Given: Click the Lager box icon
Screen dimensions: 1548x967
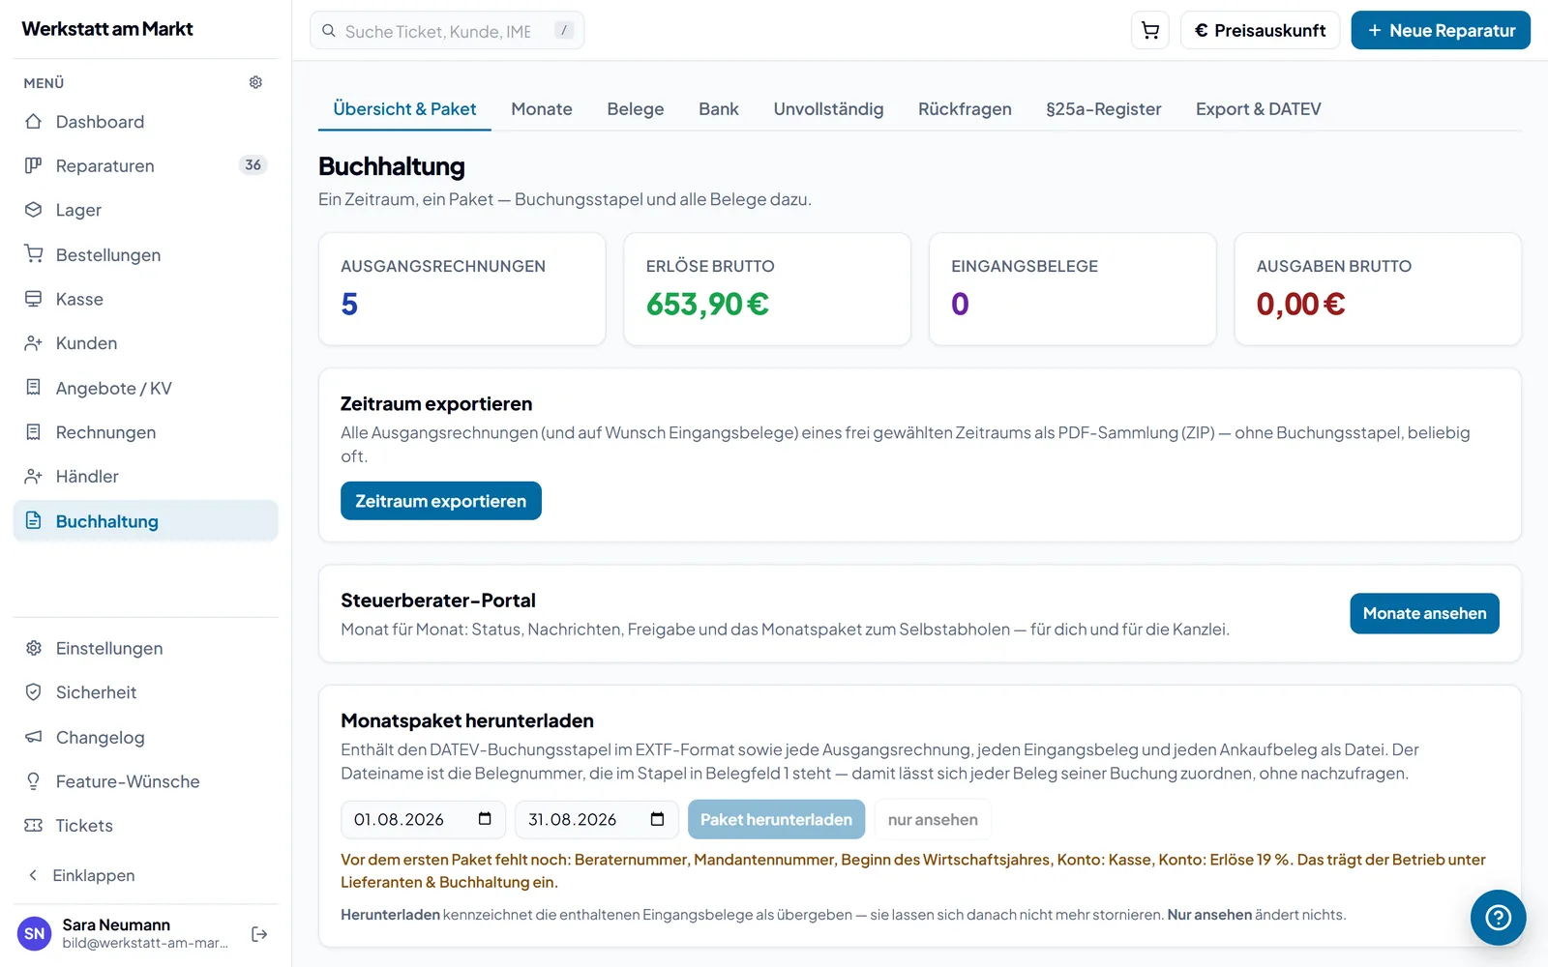Looking at the screenshot, I should tap(34, 210).
